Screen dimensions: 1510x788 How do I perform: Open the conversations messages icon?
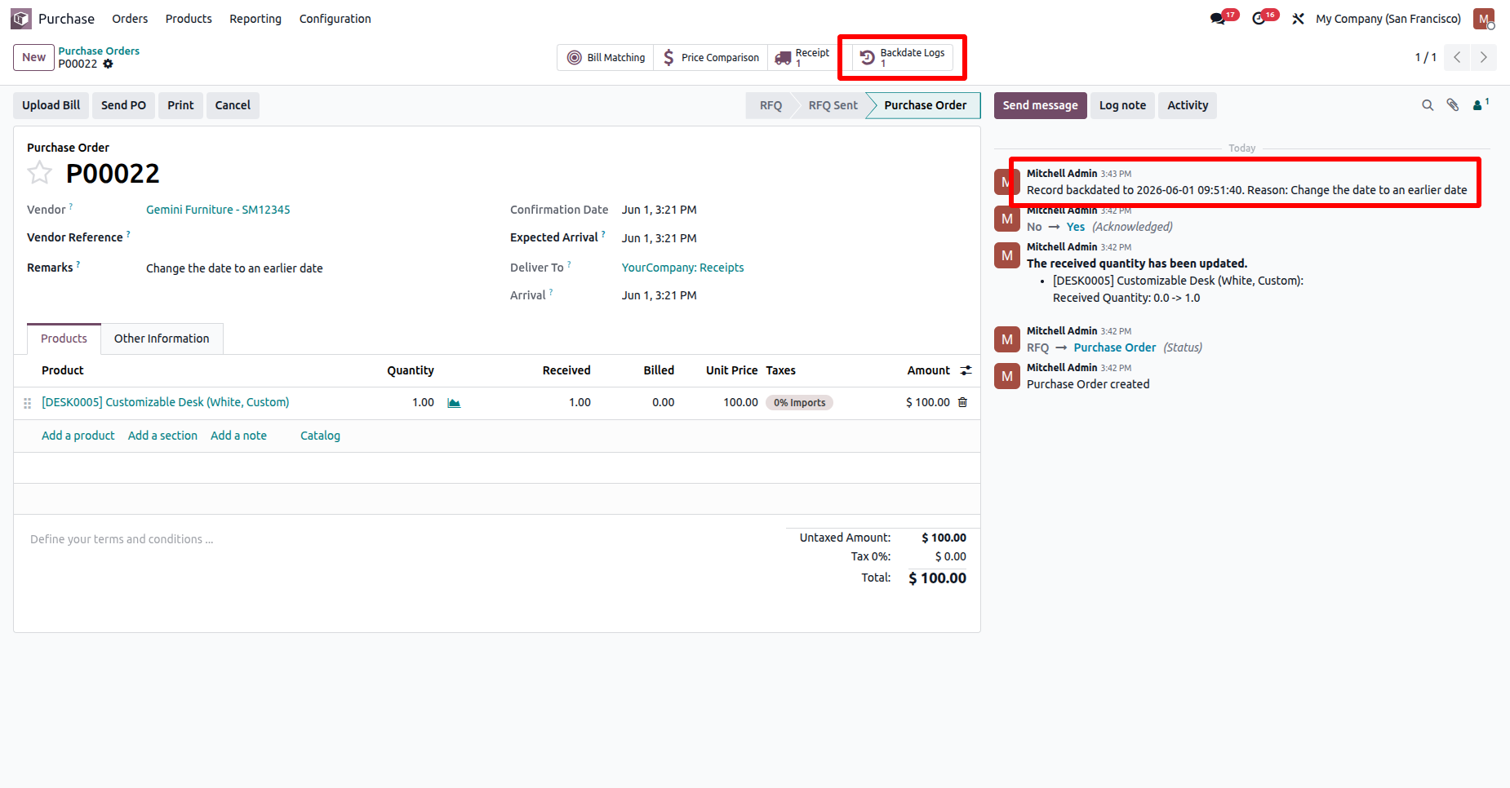(1218, 19)
